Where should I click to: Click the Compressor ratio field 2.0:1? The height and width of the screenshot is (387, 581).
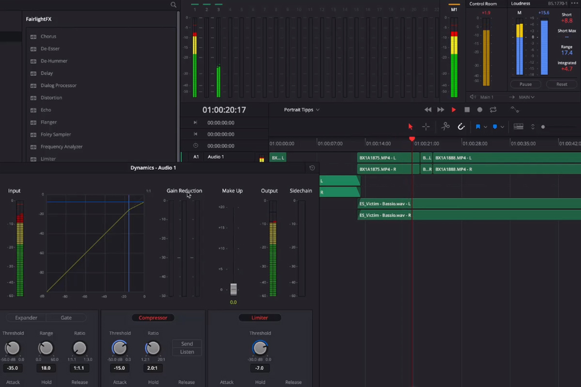(153, 368)
